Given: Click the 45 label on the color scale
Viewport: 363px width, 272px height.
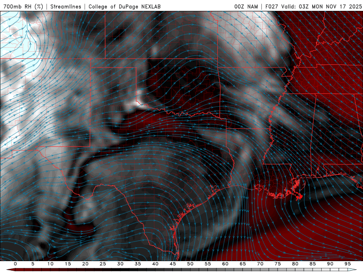Looking at the screenshot, I should [x=172, y=264].
